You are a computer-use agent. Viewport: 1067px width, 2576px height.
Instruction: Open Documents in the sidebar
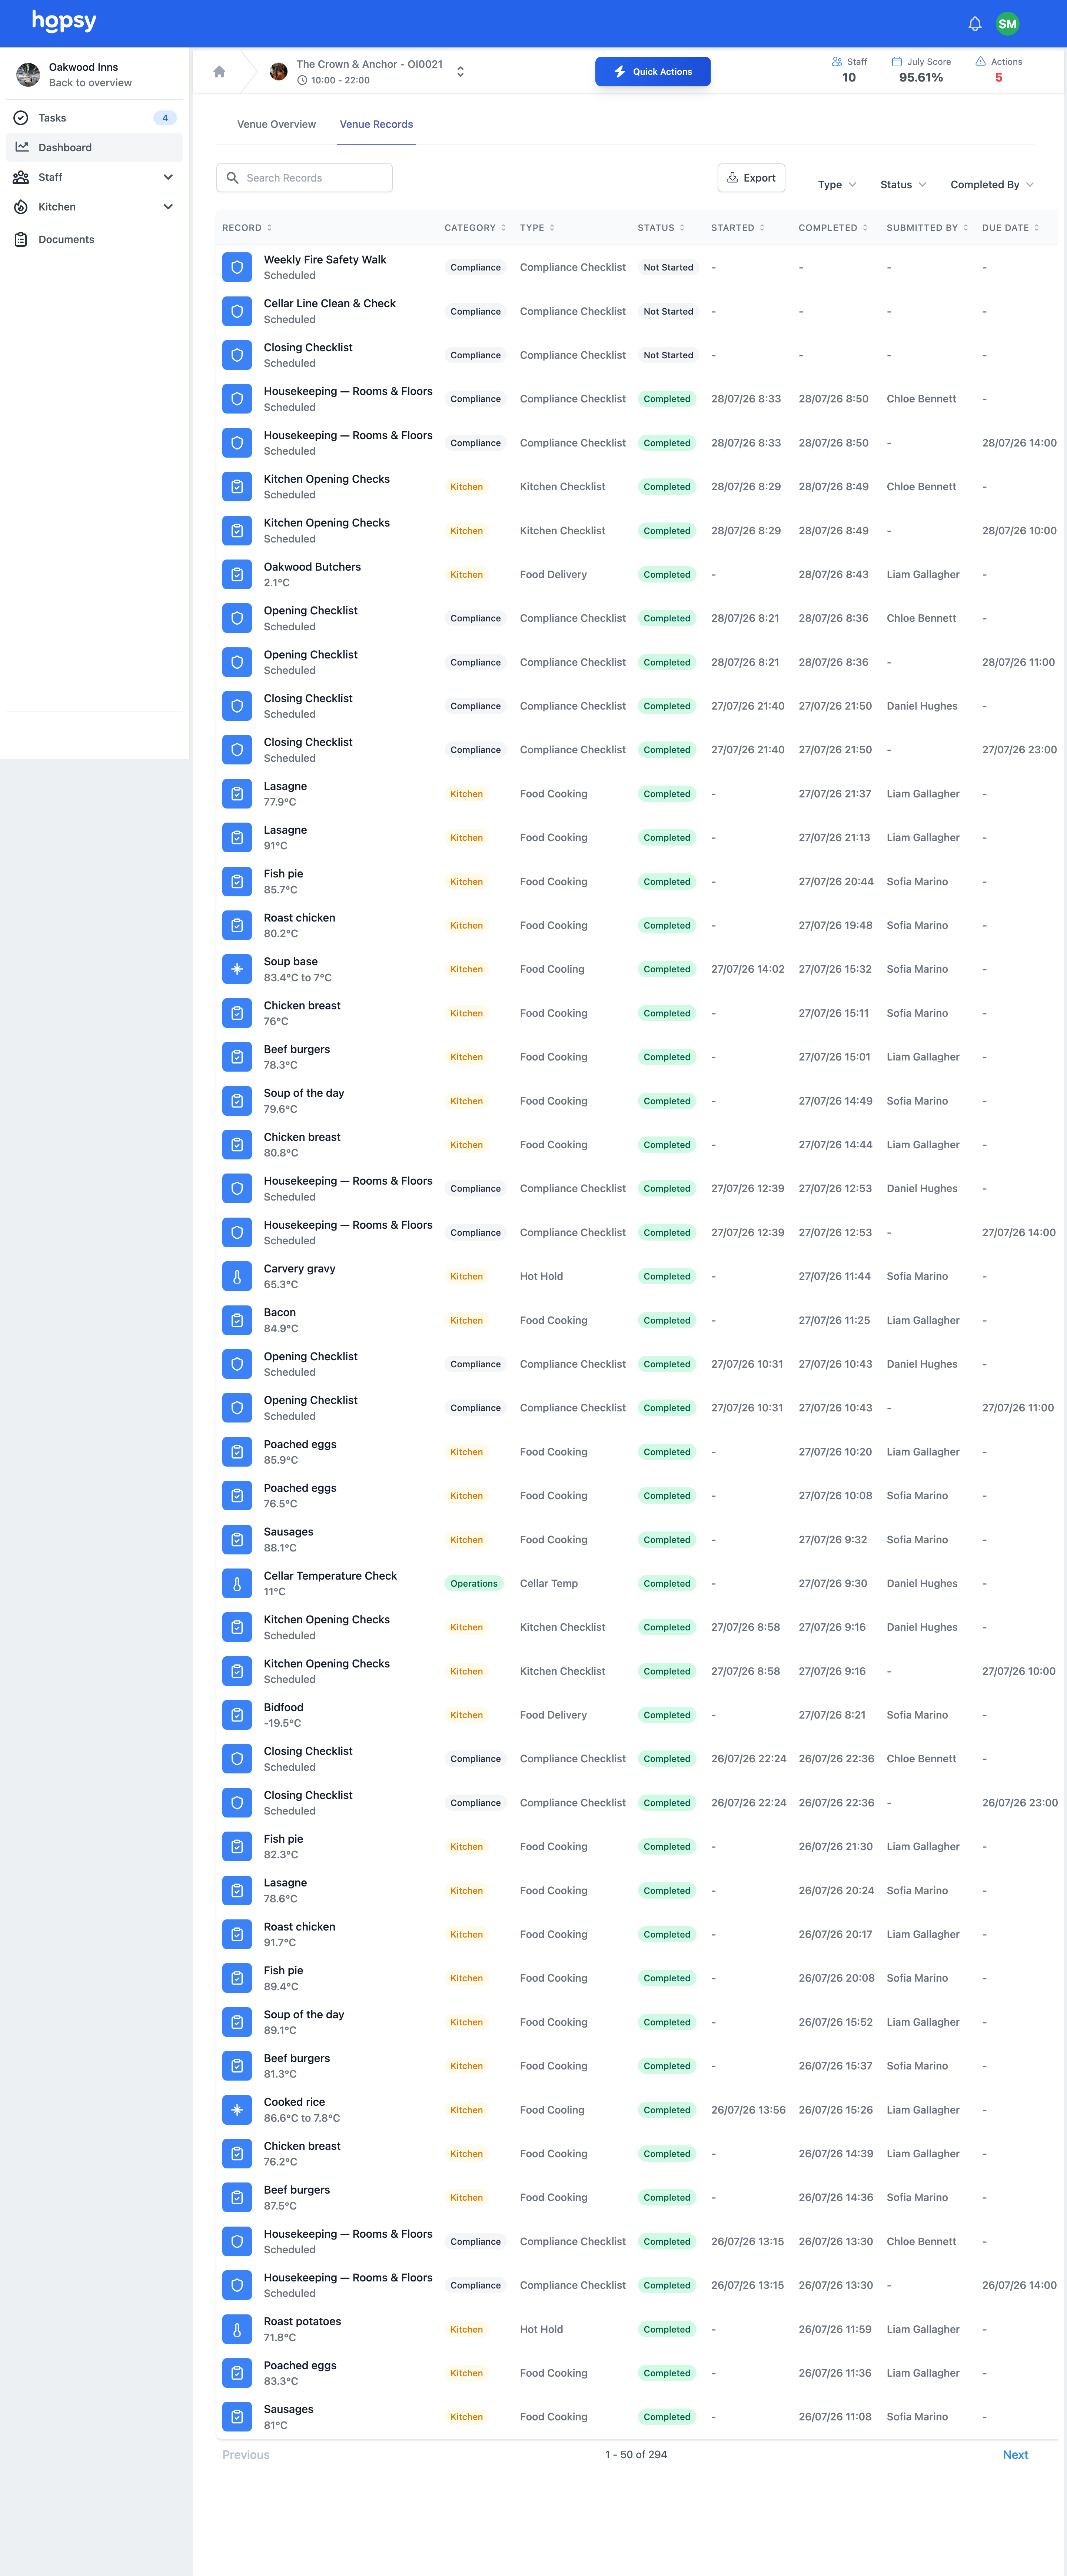pyautogui.click(x=94, y=240)
